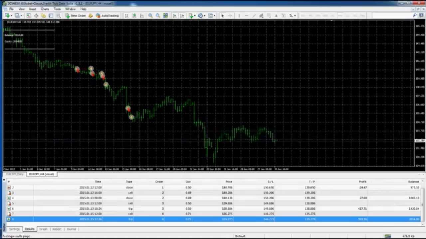Viewport: 426px width, 239px height.
Task: Toggle the Terminal panel icon
Action: [x=51, y=16]
